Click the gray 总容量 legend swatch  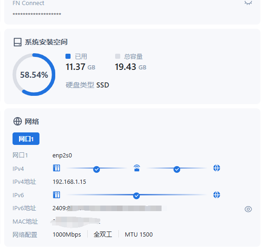click(117, 56)
